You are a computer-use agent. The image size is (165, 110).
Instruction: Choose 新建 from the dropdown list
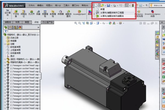coord(115,9)
